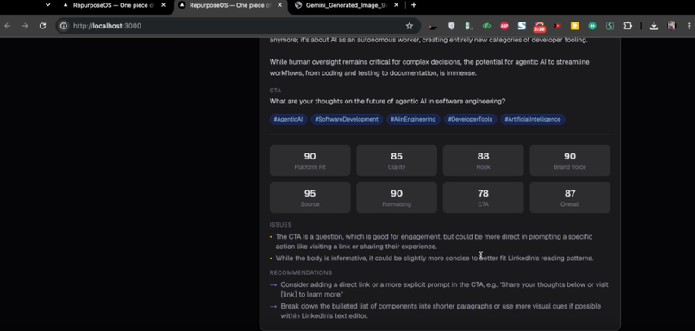
Task: Open the green checkmark extension
Action: [x=486, y=26]
